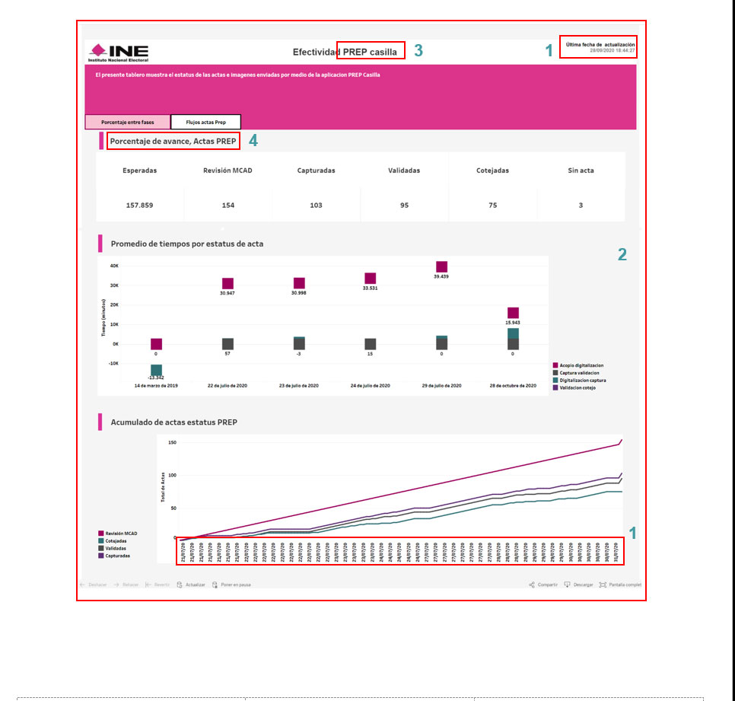Select the Revisión MCAD legend swatch
735x701 pixels.
click(101, 534)
